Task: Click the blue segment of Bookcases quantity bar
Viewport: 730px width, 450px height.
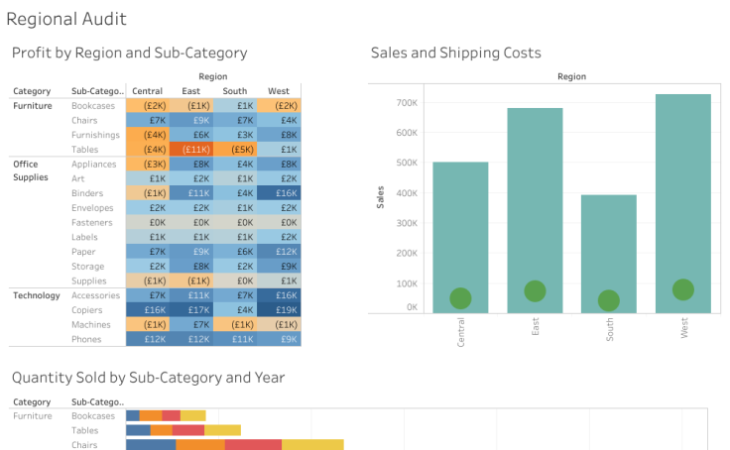Action: 132,415
